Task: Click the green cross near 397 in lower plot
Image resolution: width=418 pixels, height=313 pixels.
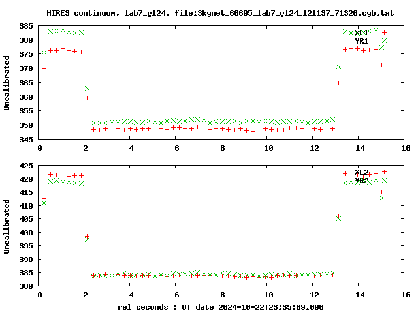Action: click(x=87, y=240)
